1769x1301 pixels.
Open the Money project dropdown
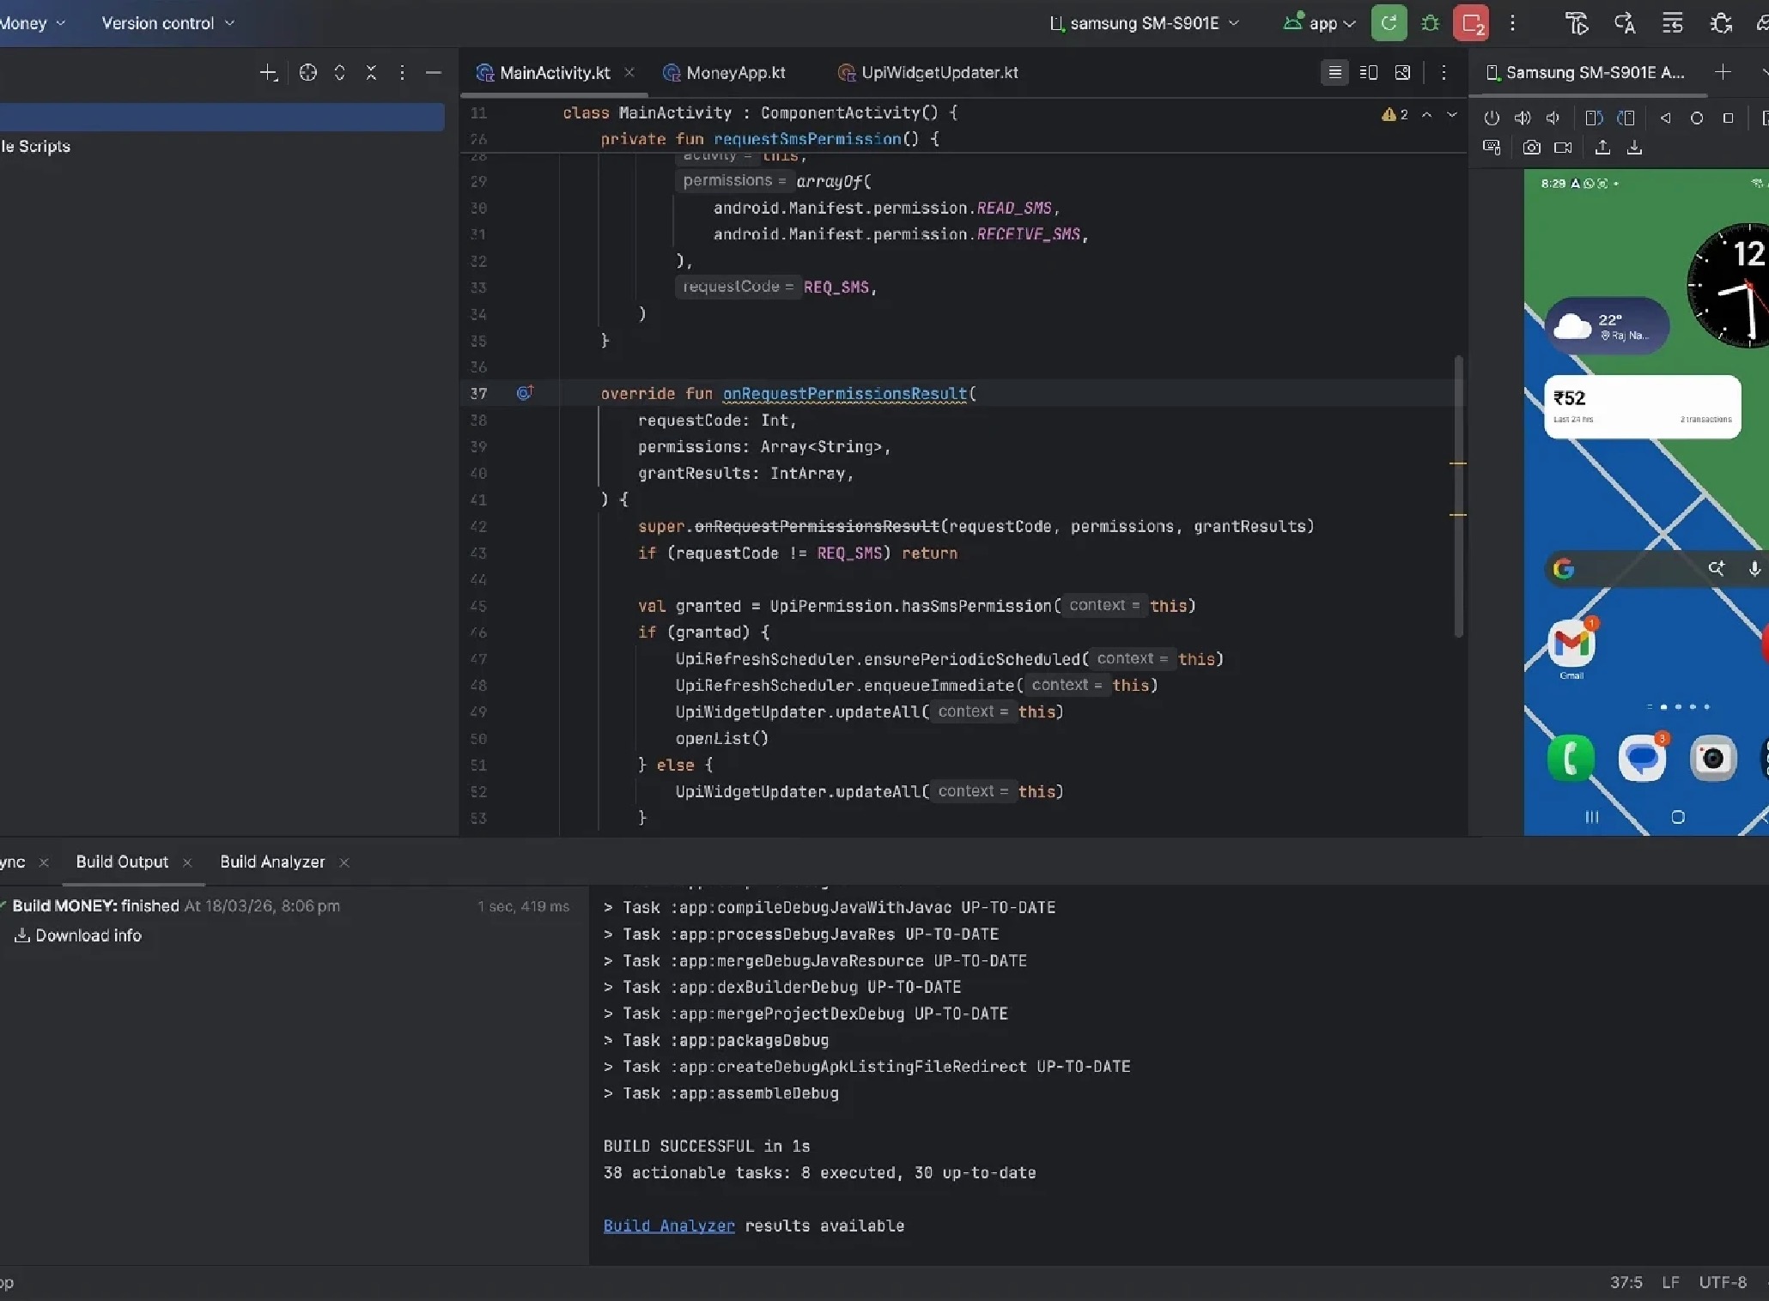(32, 23)
